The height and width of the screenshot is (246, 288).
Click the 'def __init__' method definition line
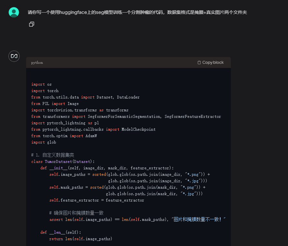tap(107, 168)
